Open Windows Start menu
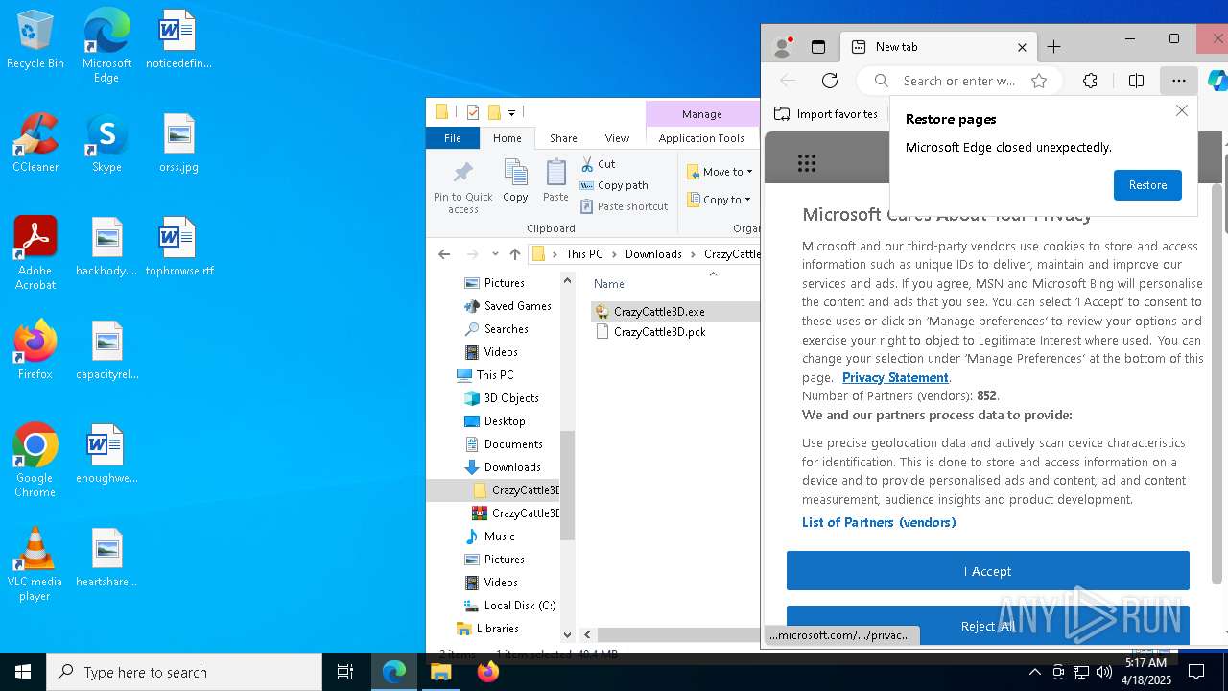The image size is (1228, 691). (x=23, y=672)
